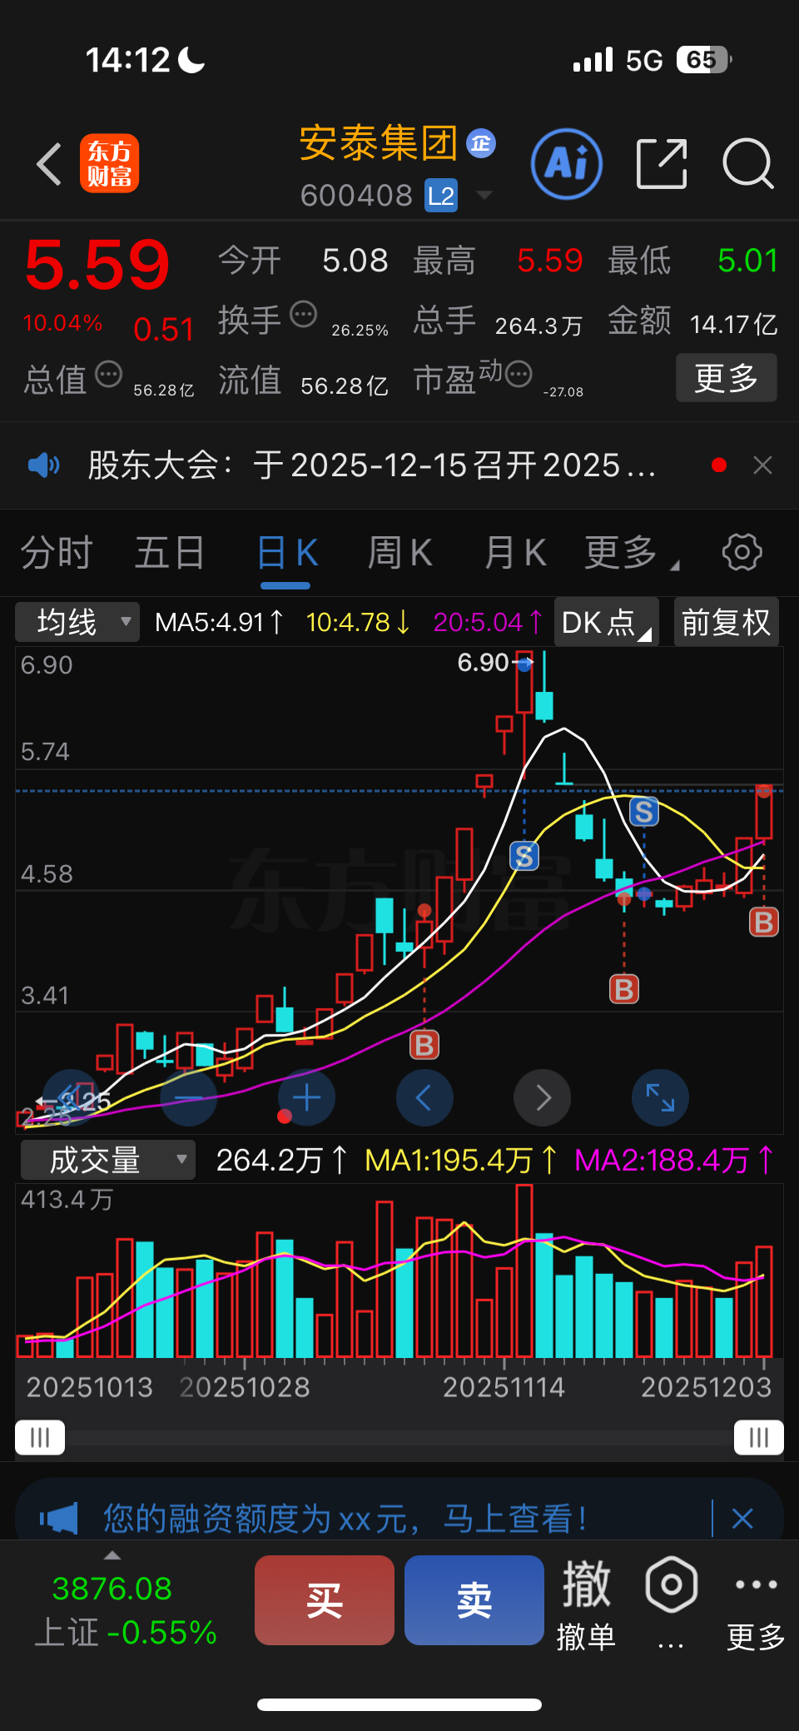Close the 股东大会 notice bar
Screen dimensions: 799x1731
point(762,465)
